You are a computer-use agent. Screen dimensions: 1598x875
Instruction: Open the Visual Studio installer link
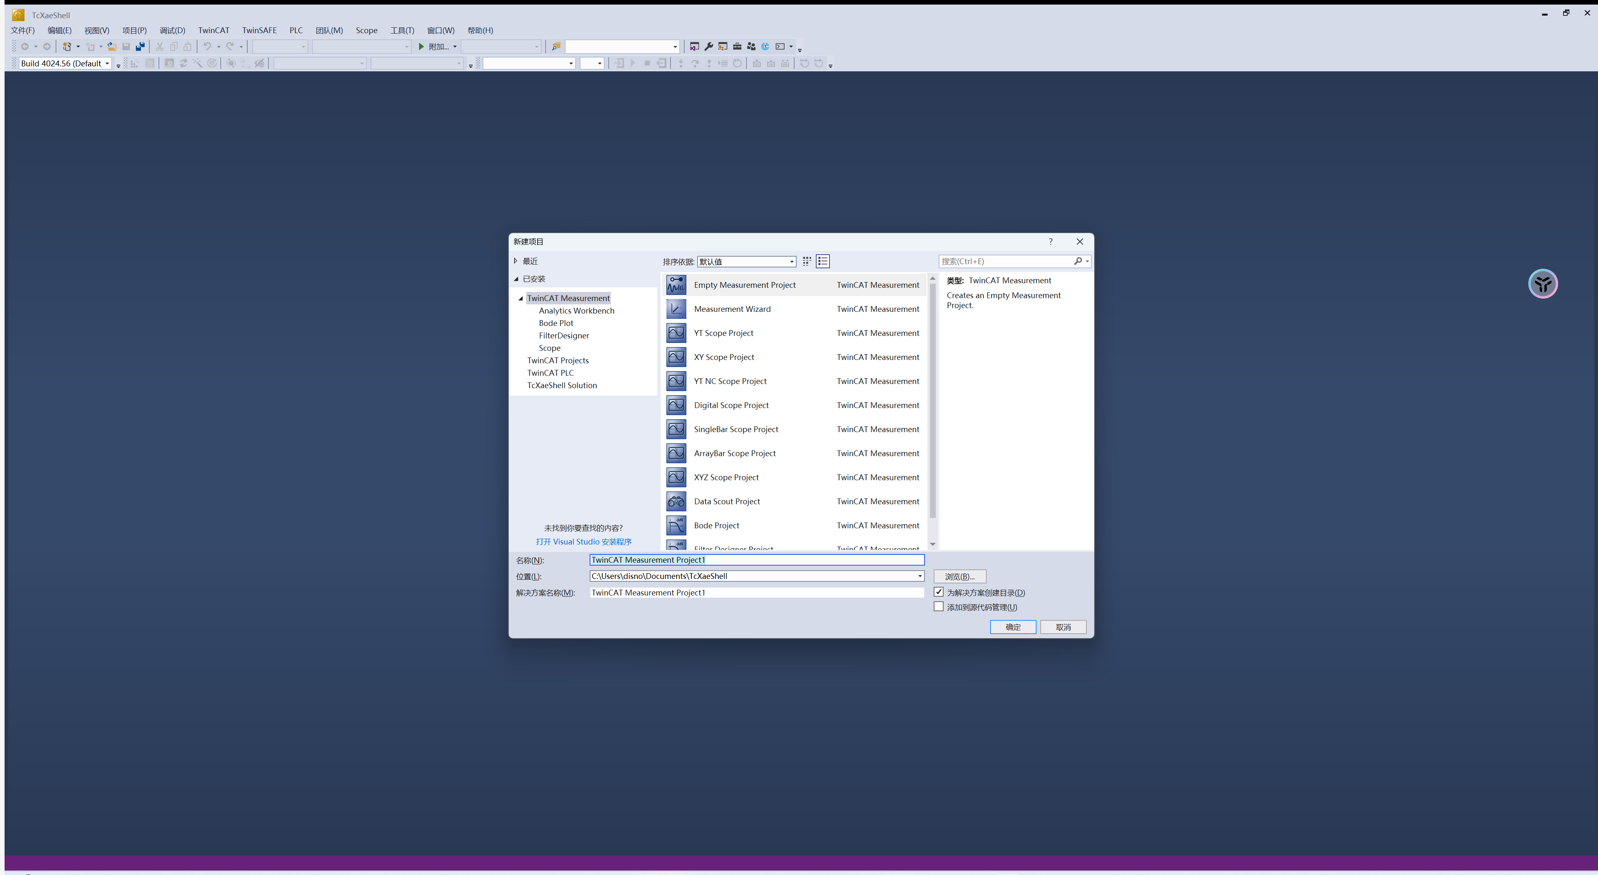coord(583,541)
